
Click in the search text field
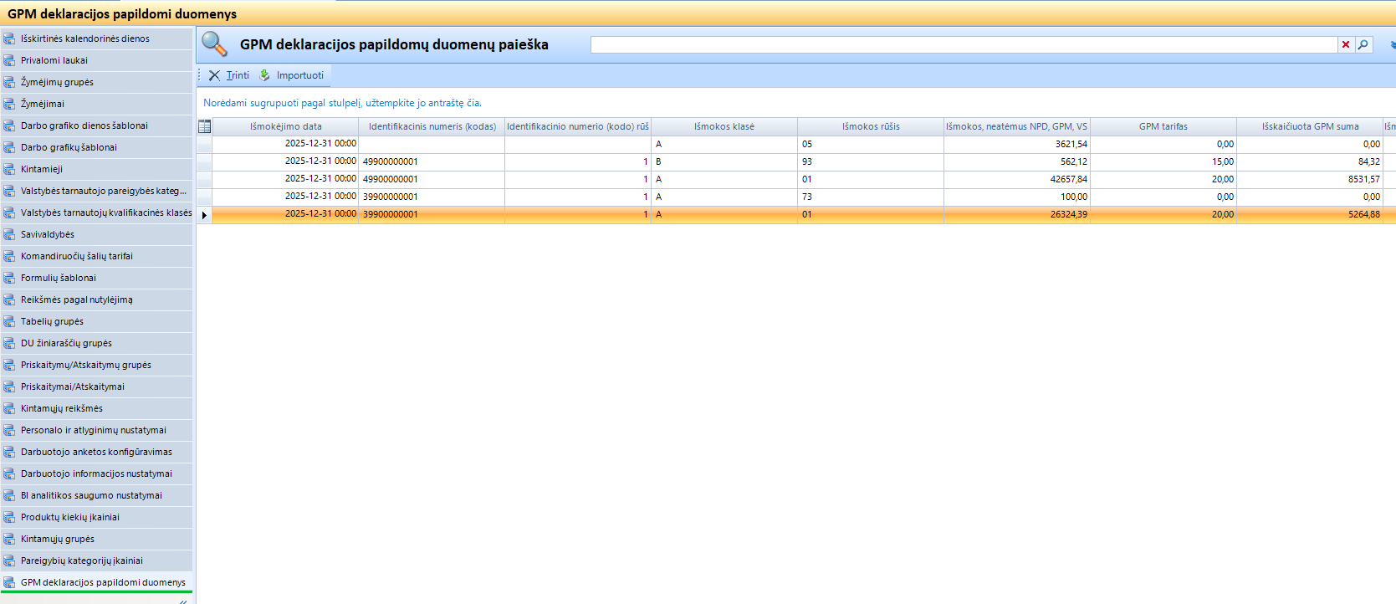point(962,45)
